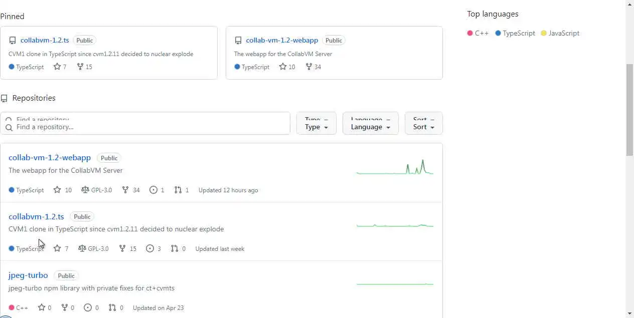Image resolution: width=634 pixels, height=318 pixels.
Task: View 0 issues of jpeg-turbo
Action: pos(91,307)
